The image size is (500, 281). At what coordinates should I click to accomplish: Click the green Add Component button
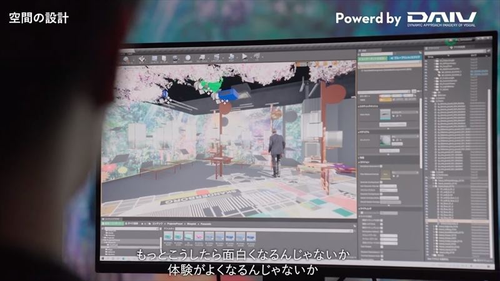click(372, 59)
